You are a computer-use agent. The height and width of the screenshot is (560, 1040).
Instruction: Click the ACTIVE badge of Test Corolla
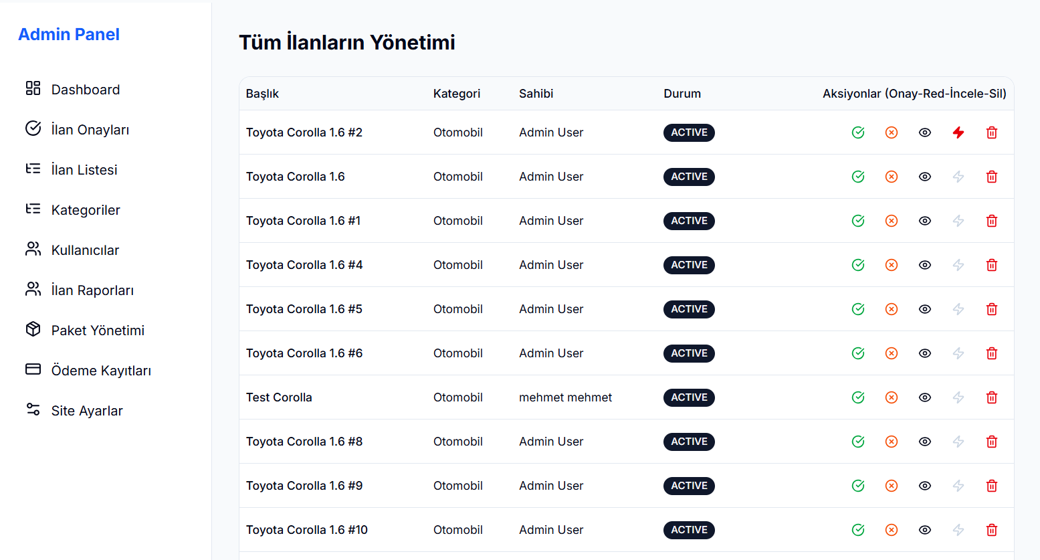[x=689, y=397]
